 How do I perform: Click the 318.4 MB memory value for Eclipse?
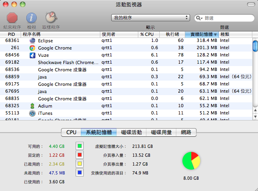click(207, 40)
